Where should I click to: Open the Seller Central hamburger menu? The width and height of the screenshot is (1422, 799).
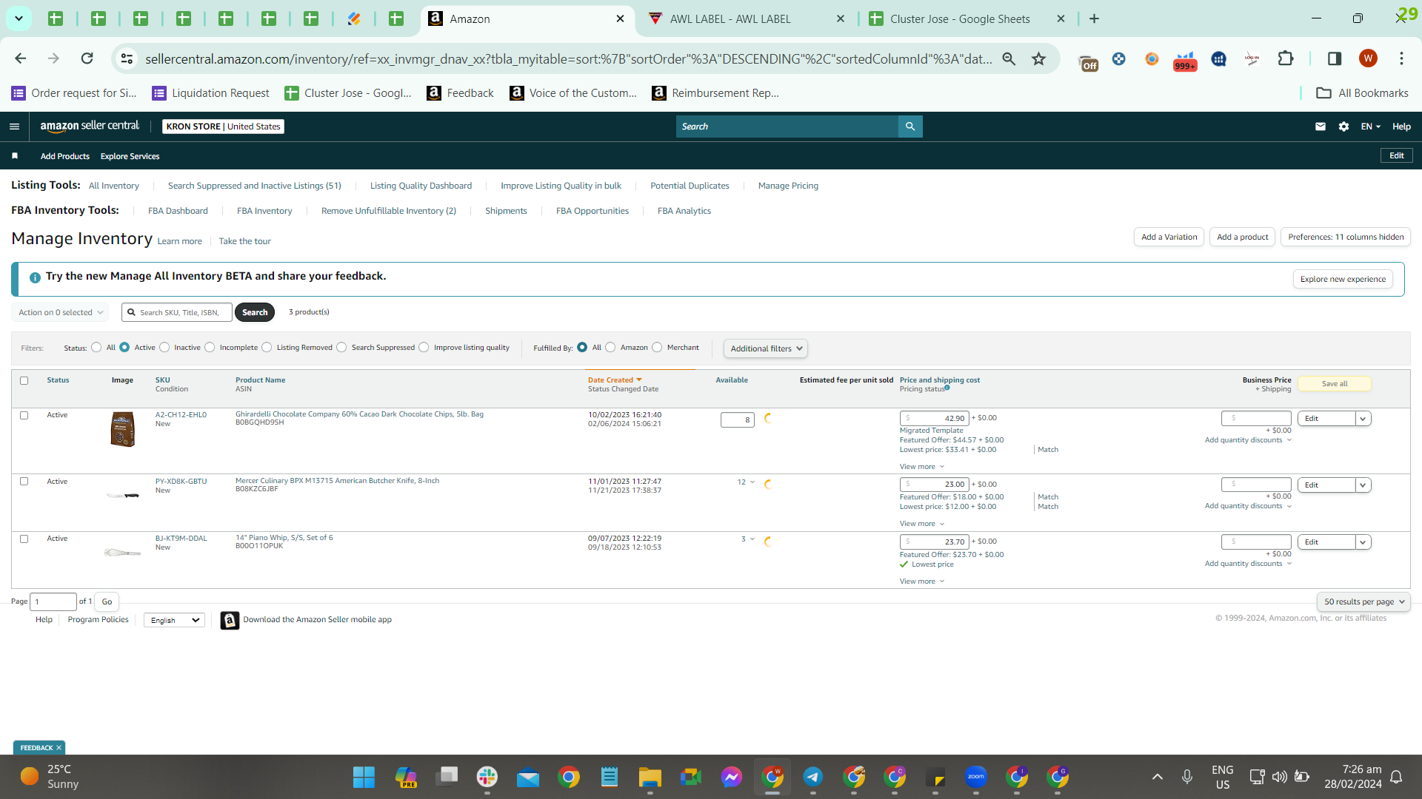(x=14, y=127)
